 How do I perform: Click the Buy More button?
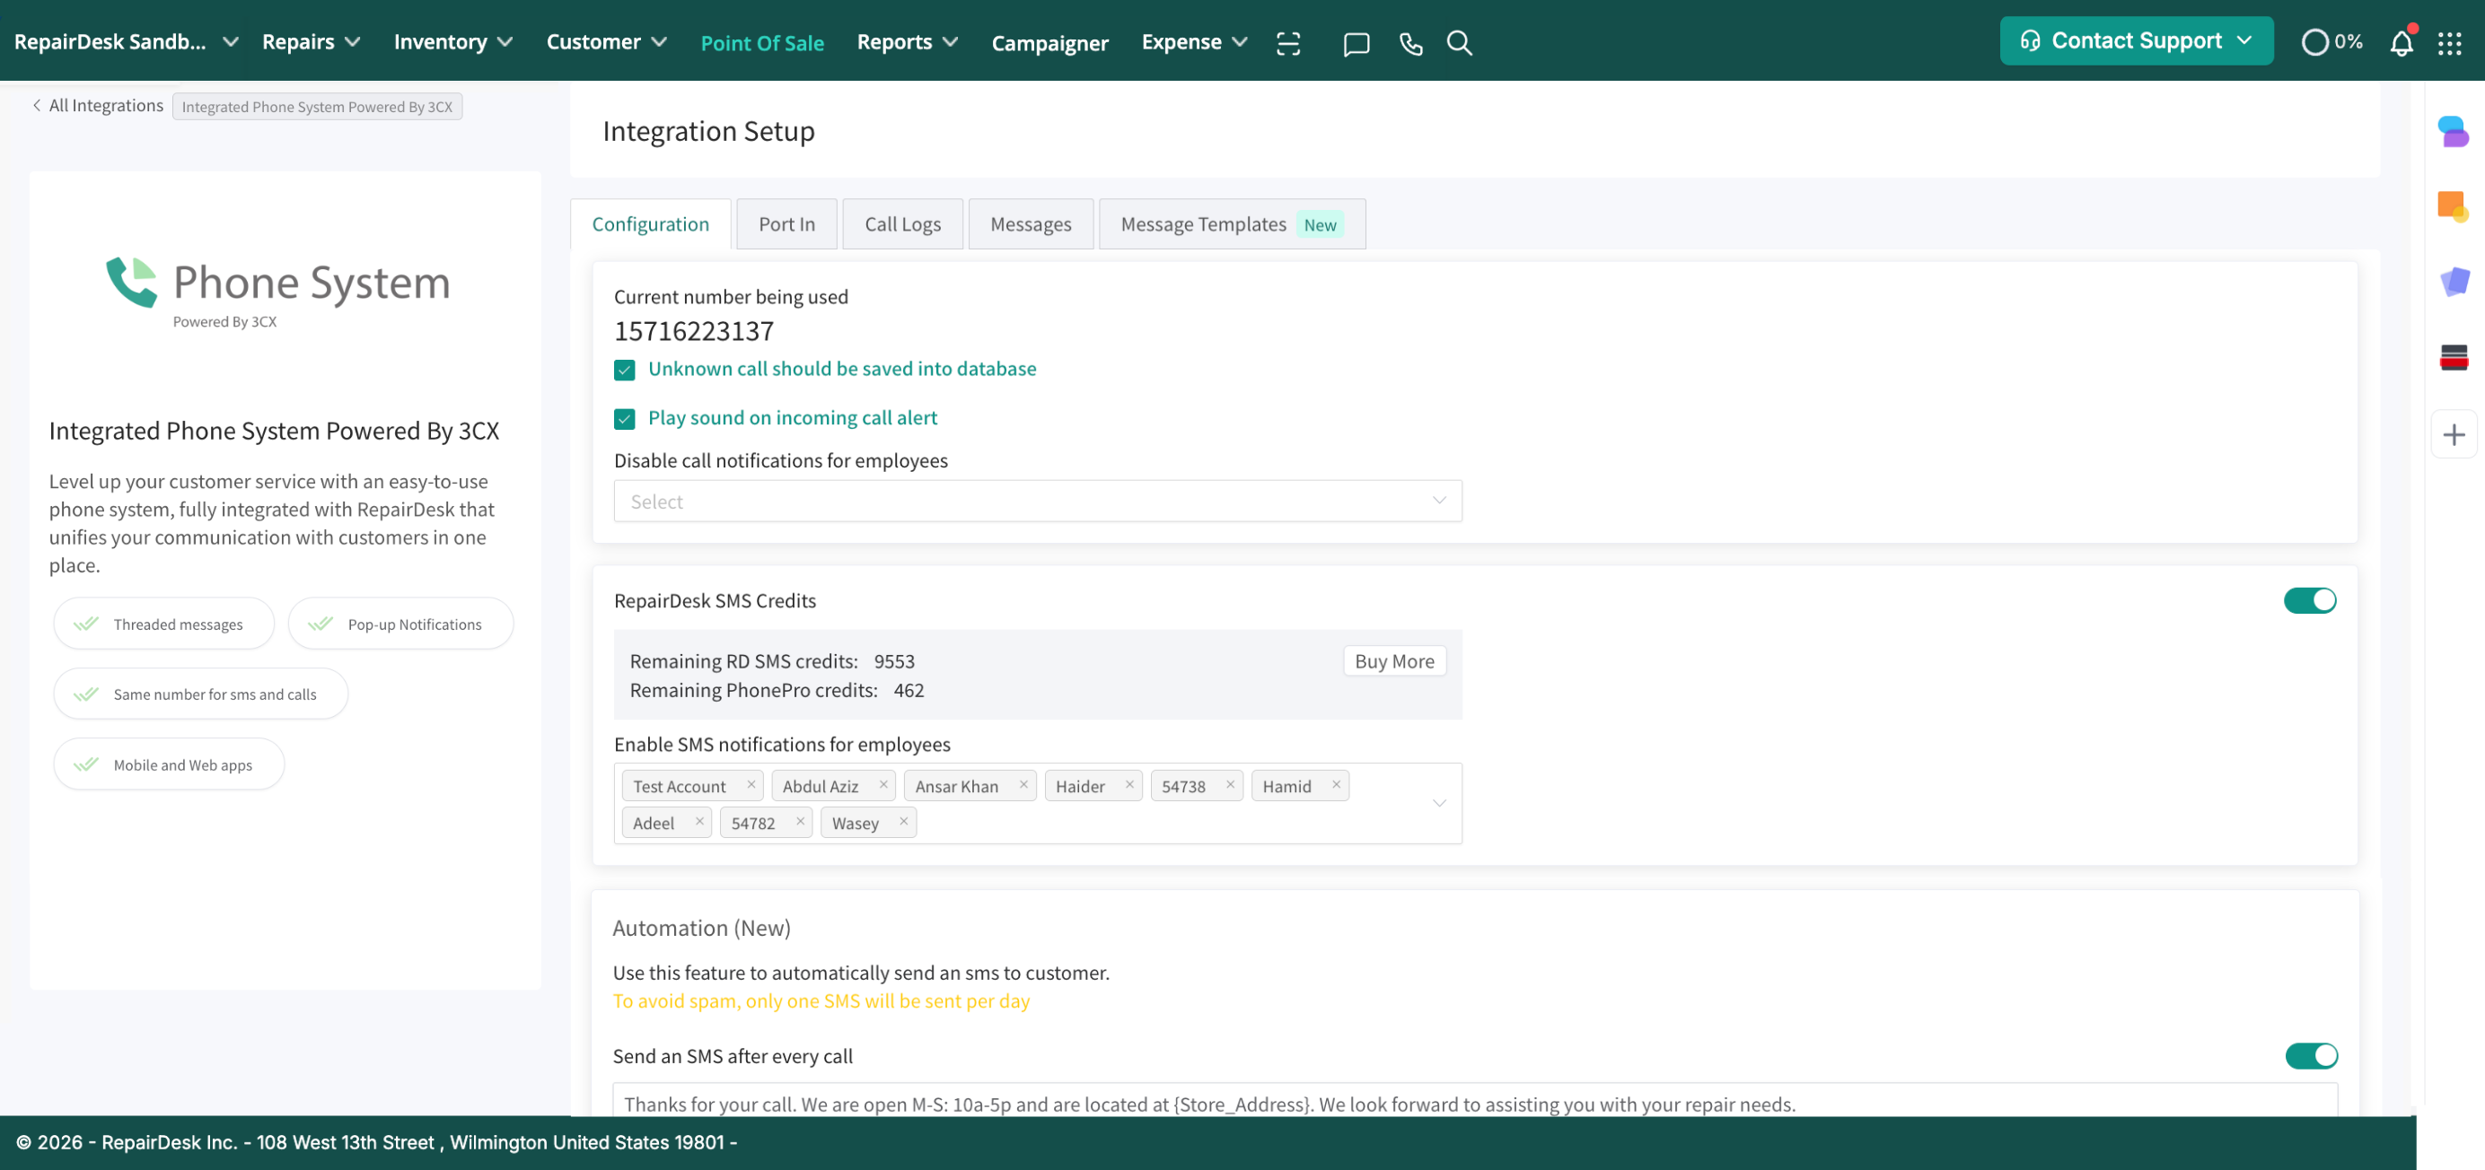coord(1394,661)
